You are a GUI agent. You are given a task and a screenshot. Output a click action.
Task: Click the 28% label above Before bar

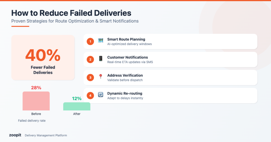36,88
